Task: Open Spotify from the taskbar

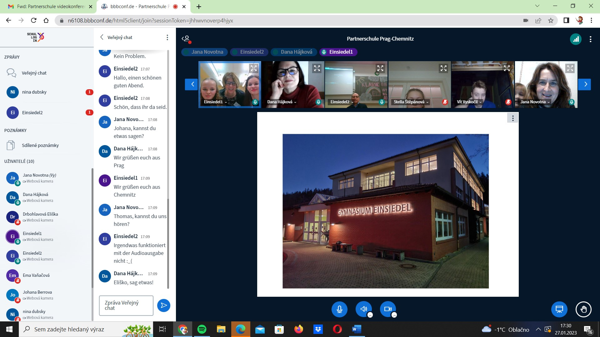Action: click(x=202, y=329)
